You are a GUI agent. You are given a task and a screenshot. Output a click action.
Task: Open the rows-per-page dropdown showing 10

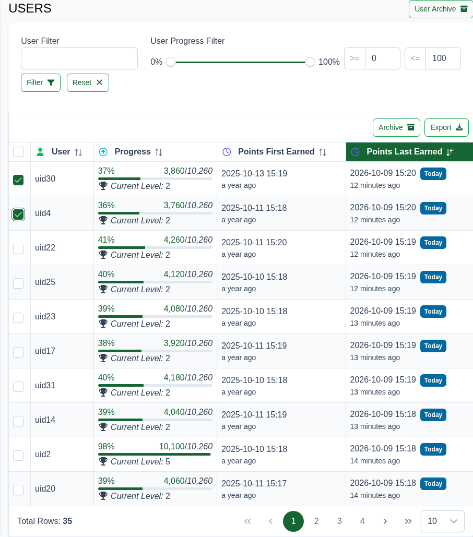[443, 521]
